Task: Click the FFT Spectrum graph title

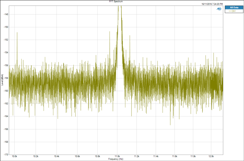Action: click(x=116, y=2)
